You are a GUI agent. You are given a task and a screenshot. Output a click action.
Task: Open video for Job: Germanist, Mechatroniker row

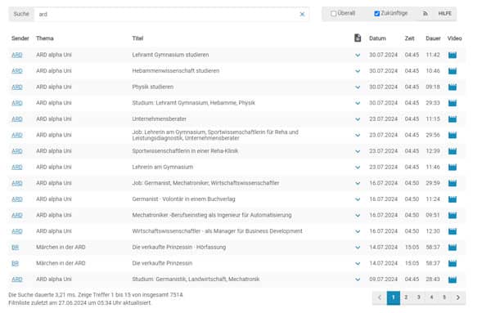coord(453,183)
